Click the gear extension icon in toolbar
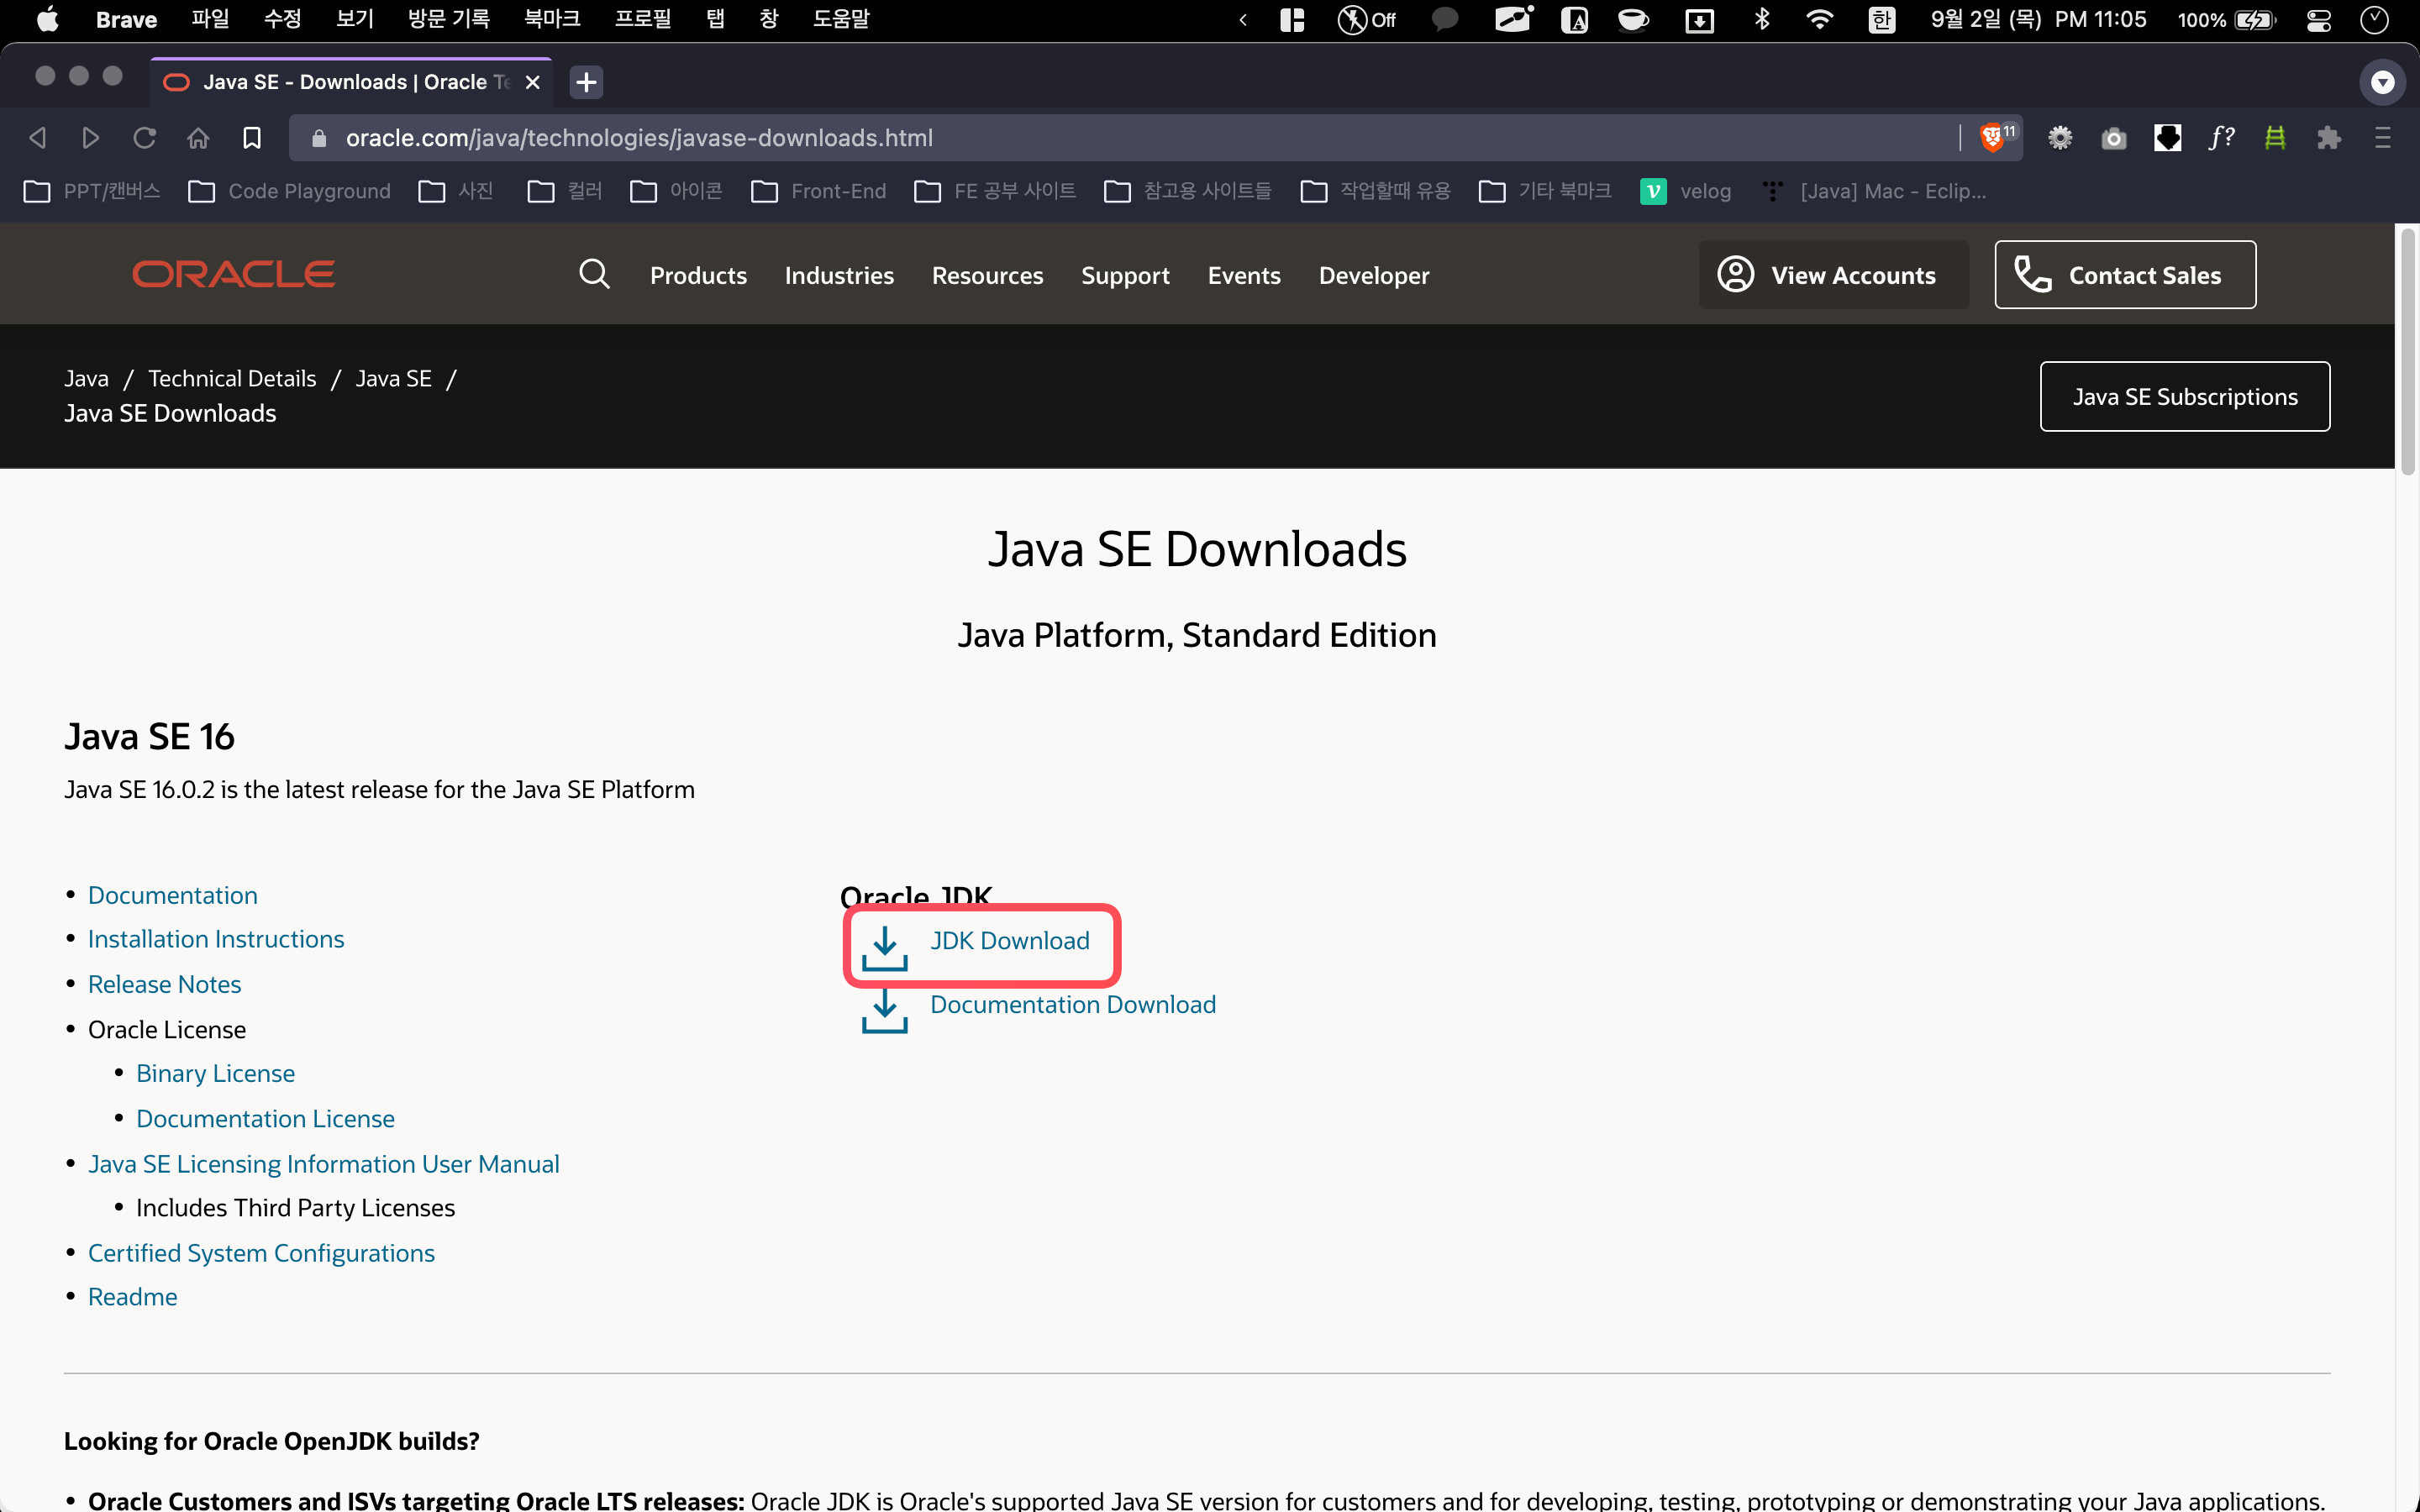 coord(2060,138)
